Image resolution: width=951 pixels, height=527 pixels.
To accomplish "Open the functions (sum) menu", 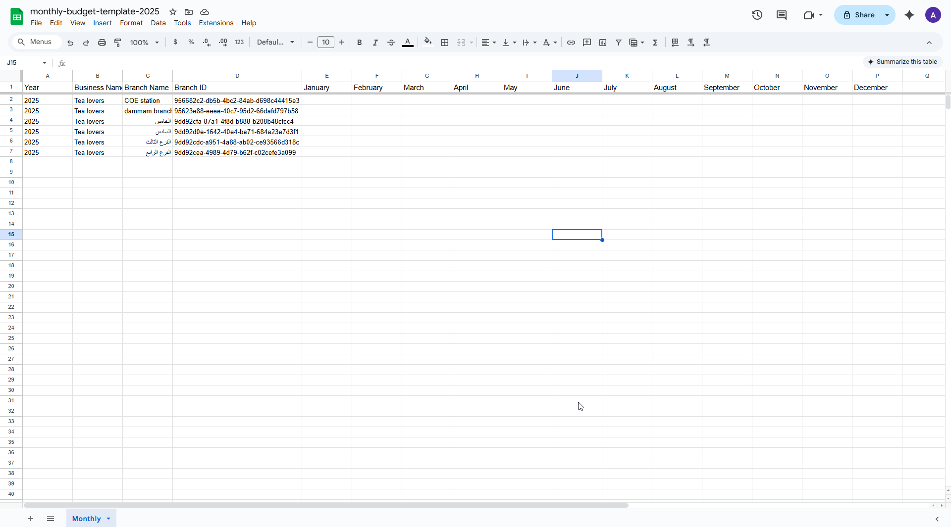I will click(655, 43).
